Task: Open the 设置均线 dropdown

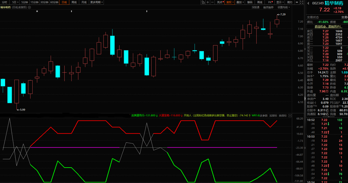Action: pos(283,7)
